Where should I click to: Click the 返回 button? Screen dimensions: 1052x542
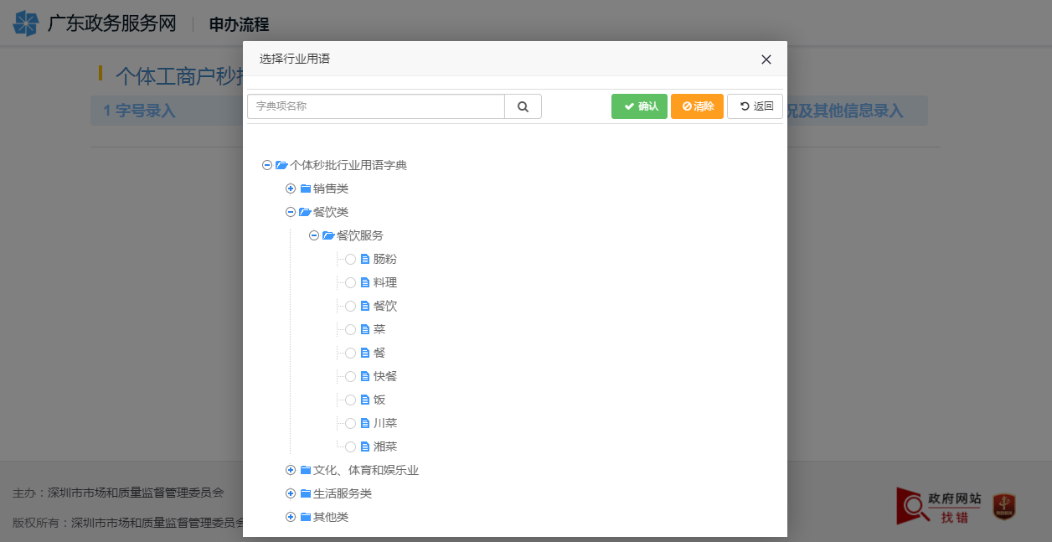pyautogui.click(x=755, y=106)
